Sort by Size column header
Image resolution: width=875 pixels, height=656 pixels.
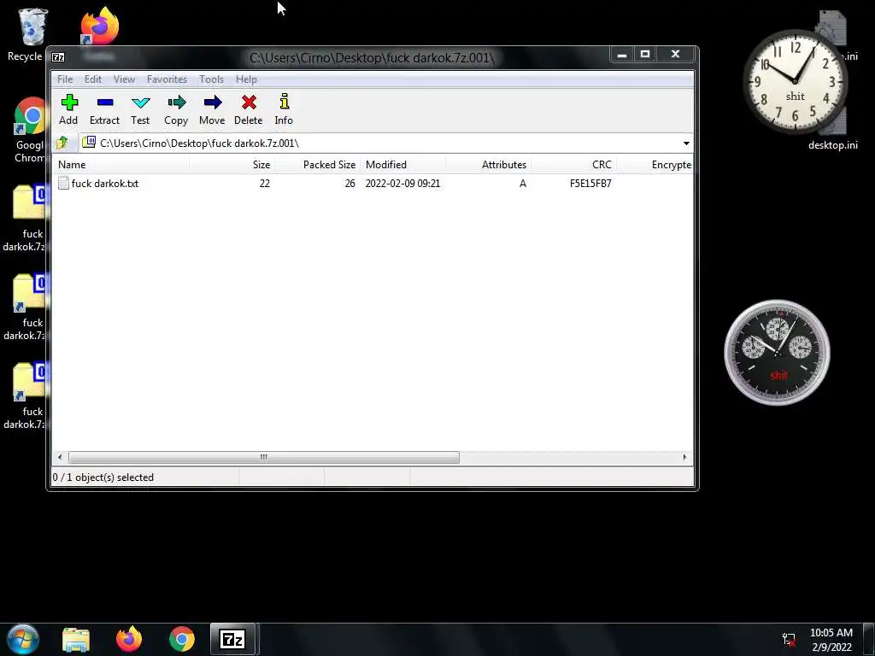pos(232,165)
